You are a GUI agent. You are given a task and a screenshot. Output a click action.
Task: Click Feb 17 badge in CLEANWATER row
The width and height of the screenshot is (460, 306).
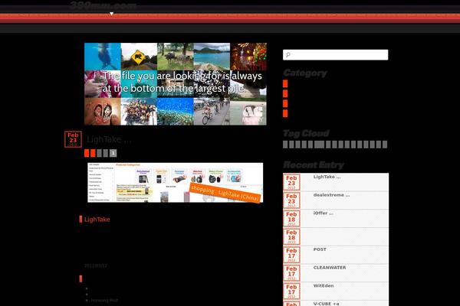(291, 272)
